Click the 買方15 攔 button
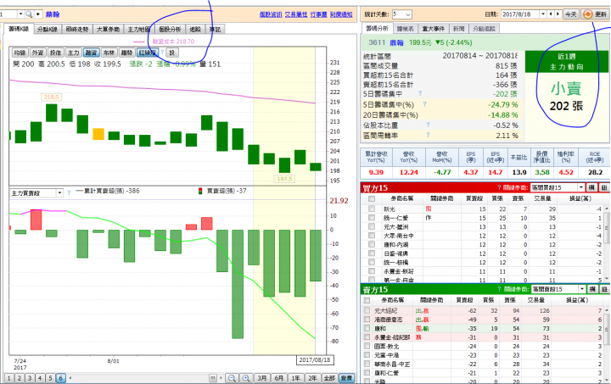Viewport: 611px width, 384px height. click(592, 187)
